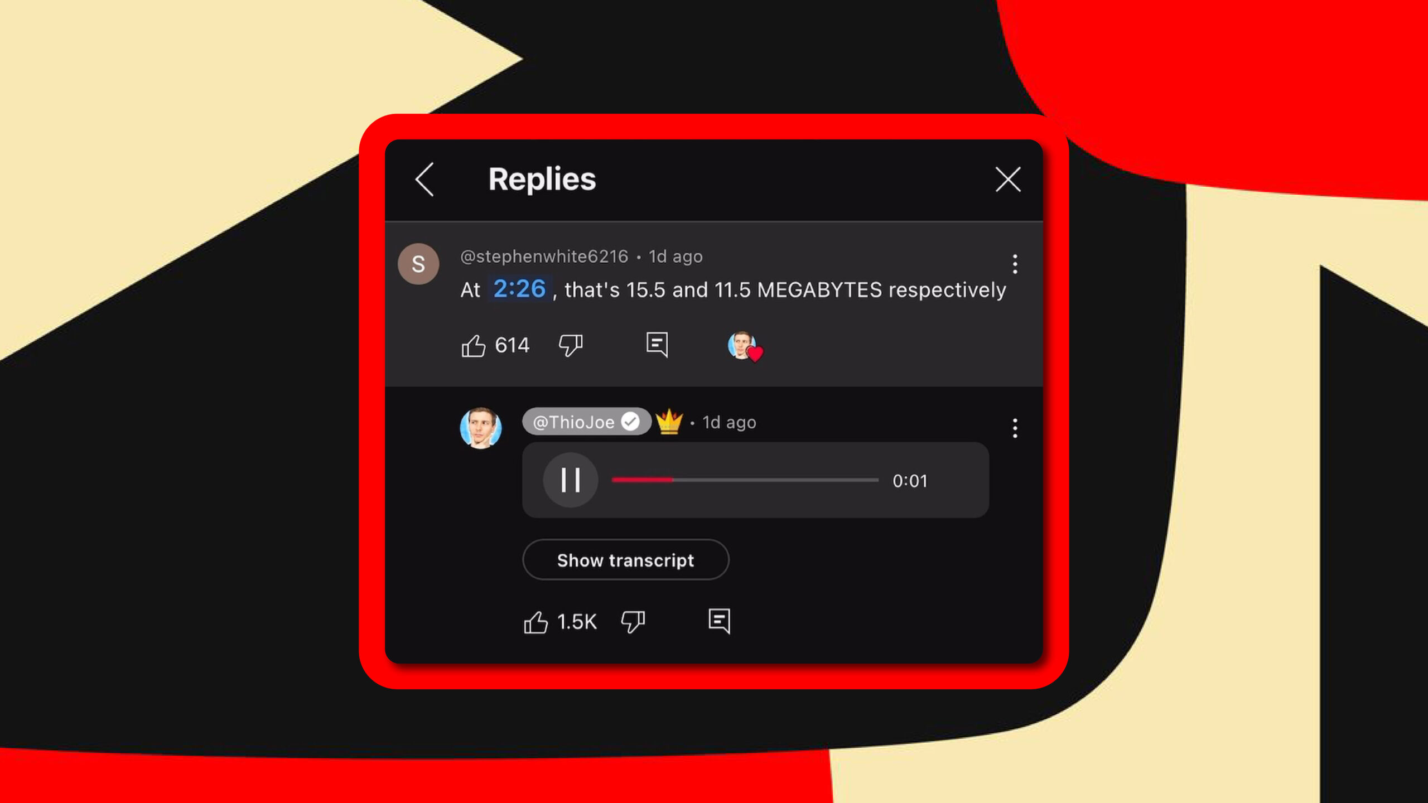Jump to the 2:26 timestamp link
Screen dimensions: 1428x803
coord(519,289)
